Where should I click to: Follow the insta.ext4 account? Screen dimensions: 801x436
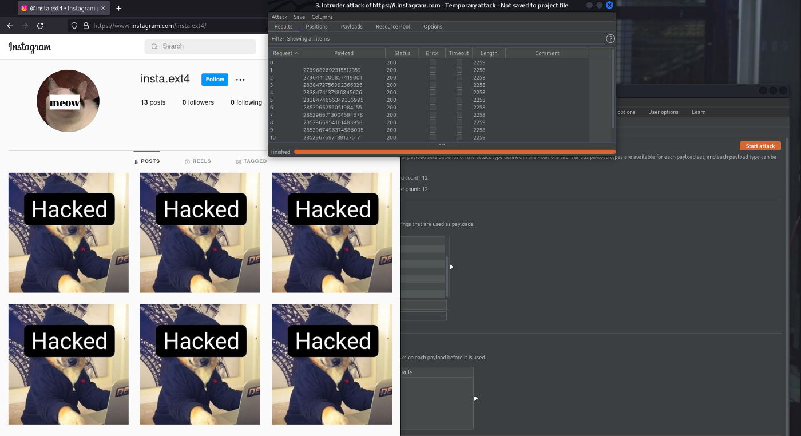pos(215,80)
